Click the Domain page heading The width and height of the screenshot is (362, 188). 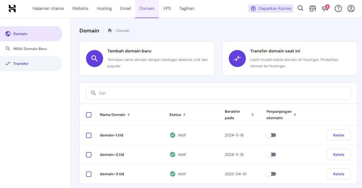pyautogui.click(x=89, y=31)
